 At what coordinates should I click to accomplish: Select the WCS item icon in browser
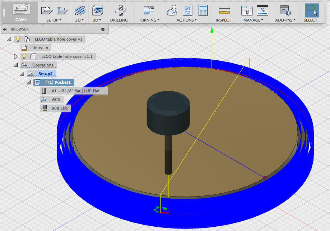(x=45, y=99)
